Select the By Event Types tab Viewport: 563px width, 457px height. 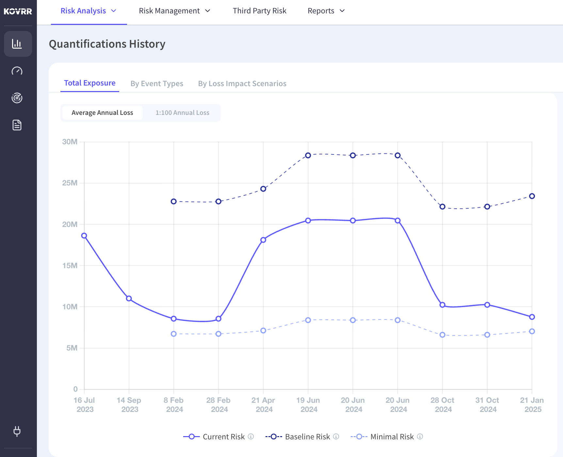click(x=157, y=84)
